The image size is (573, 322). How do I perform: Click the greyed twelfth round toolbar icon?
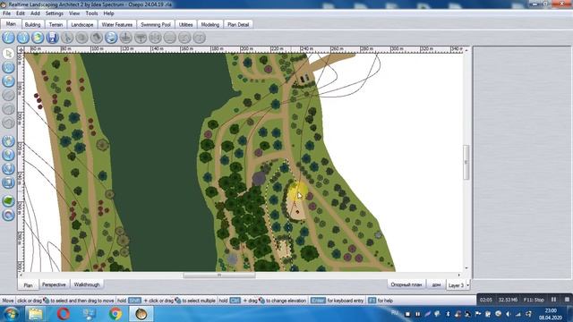click(169, 38)
